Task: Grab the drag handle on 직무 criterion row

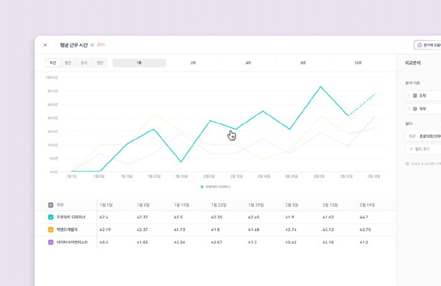Action: (x=409, y=109)
